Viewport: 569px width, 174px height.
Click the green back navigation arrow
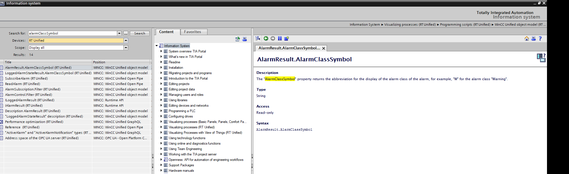[266, 39]
